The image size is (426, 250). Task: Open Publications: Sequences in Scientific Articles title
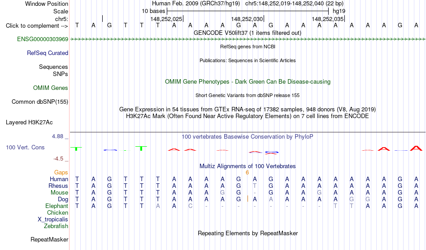[248, 60]
